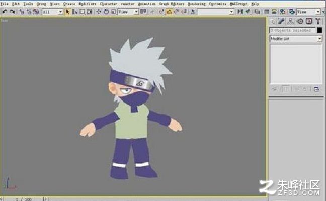Click the Rectangular Selection Region icon
The height and width of the screenshot is (201, 326).
tap(83, 12)
